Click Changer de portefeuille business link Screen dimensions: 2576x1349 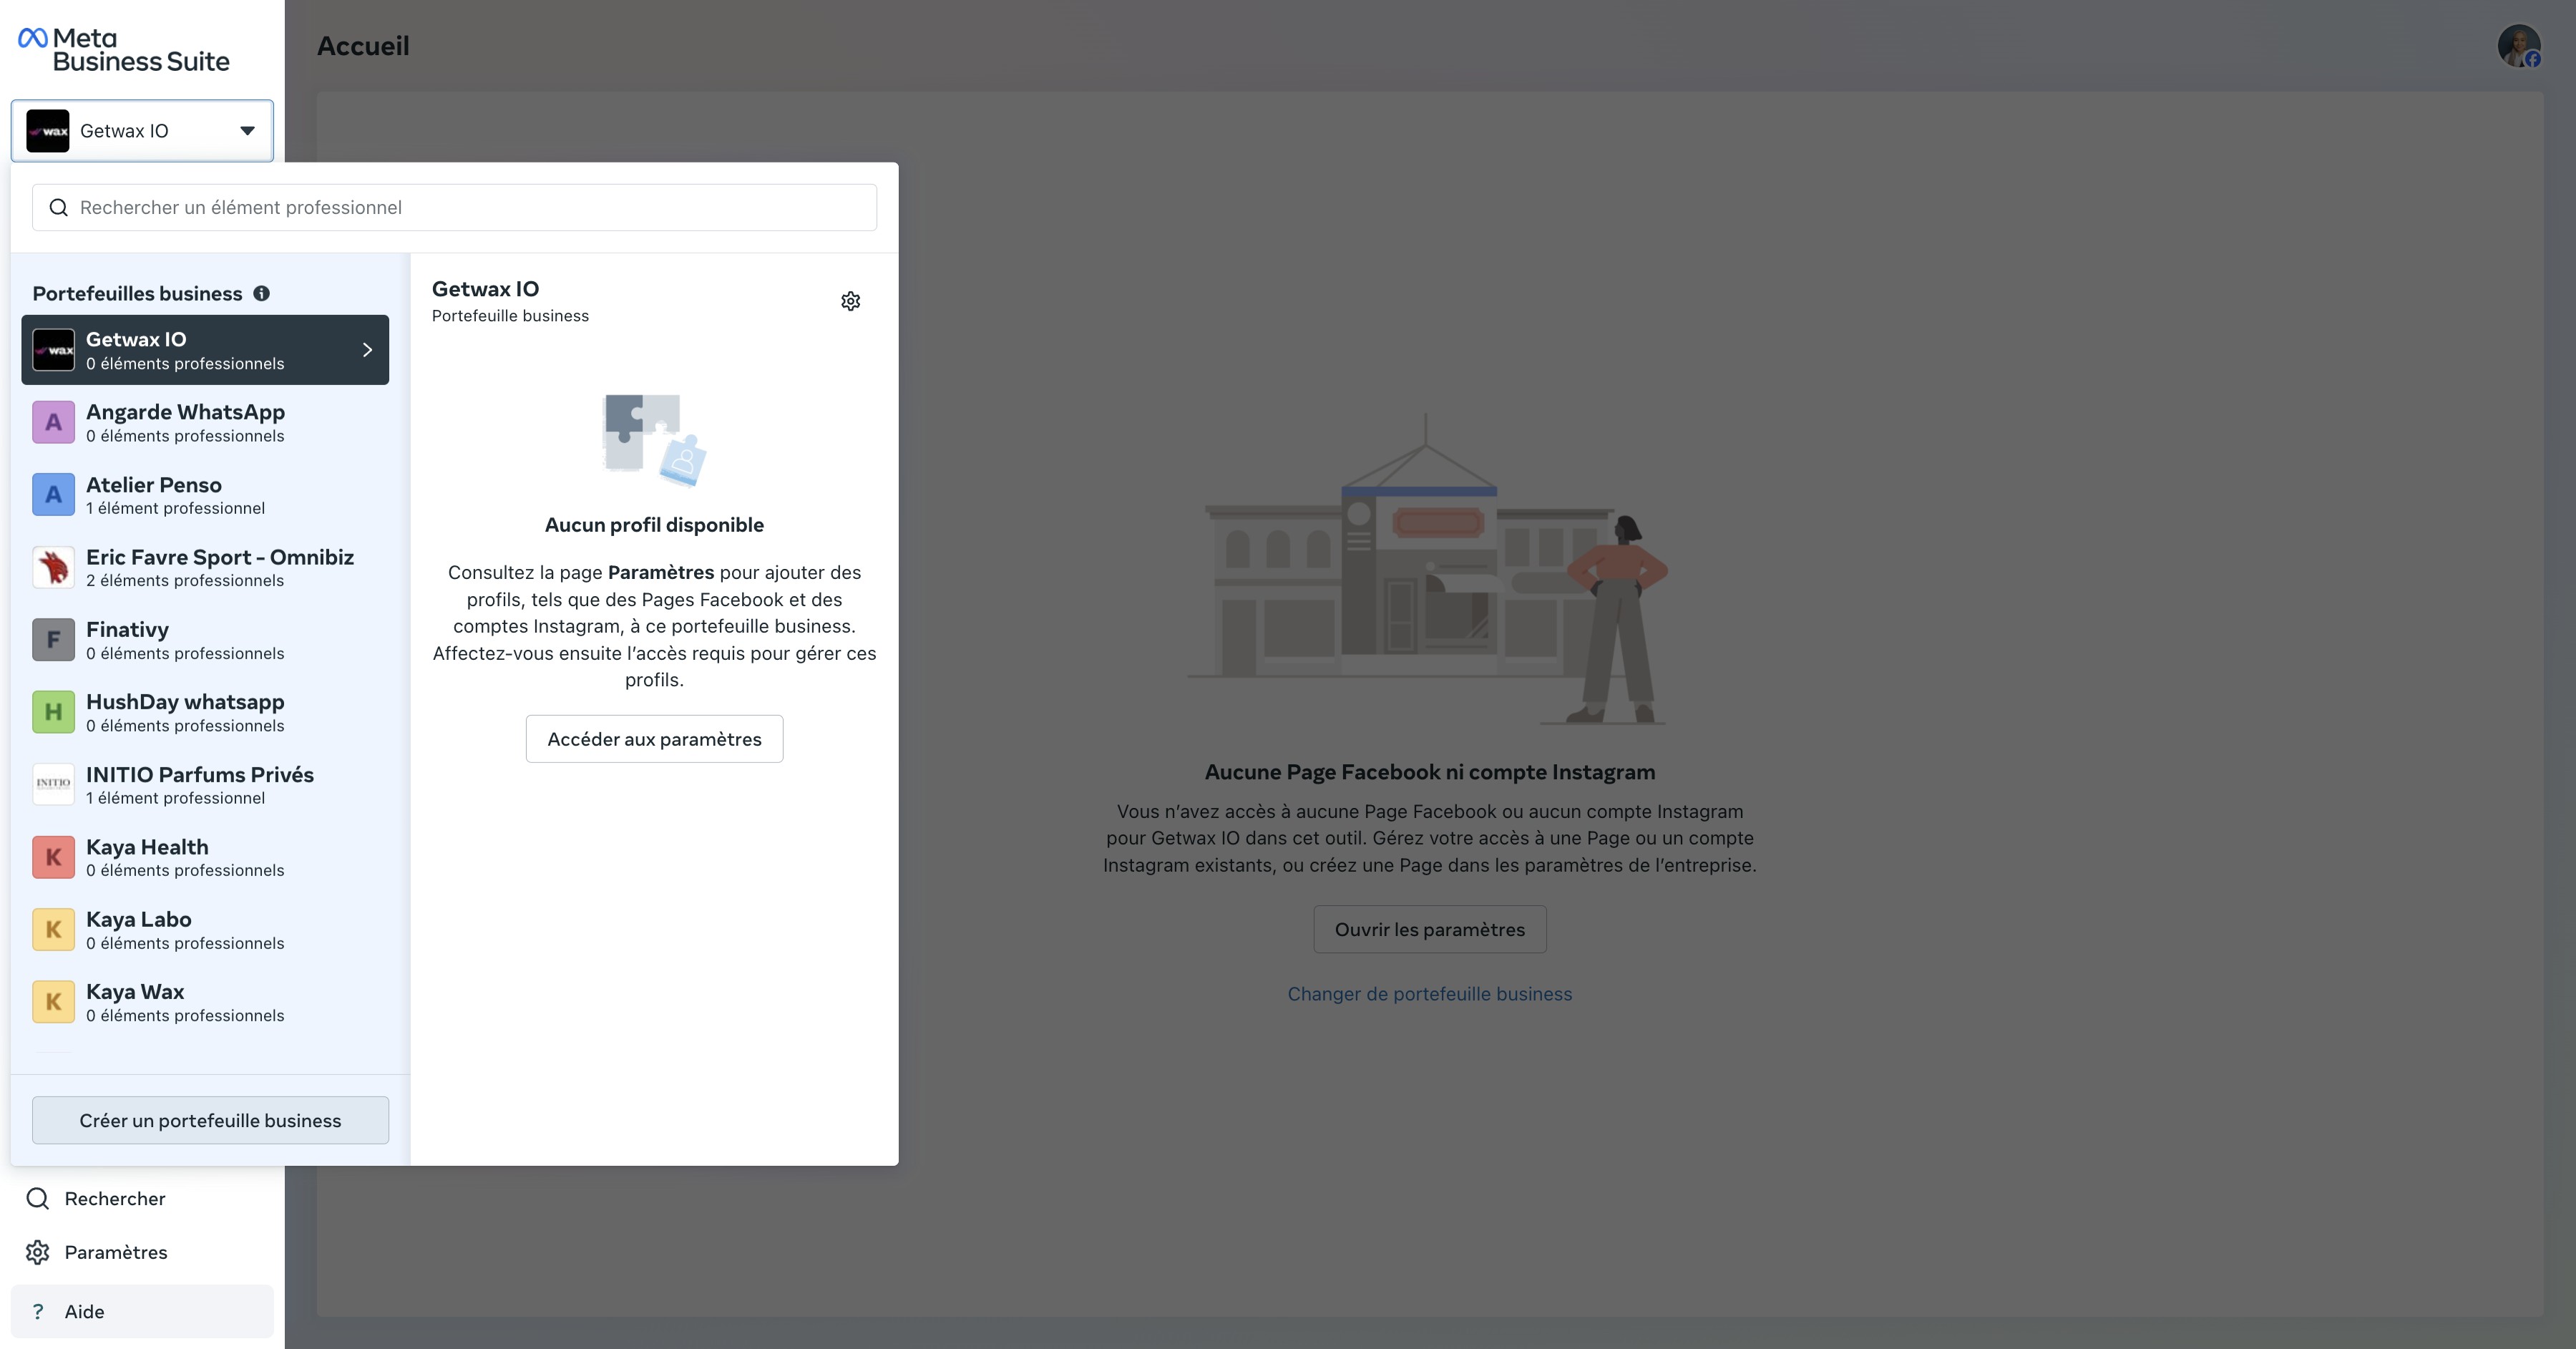tap(1429, 994)
